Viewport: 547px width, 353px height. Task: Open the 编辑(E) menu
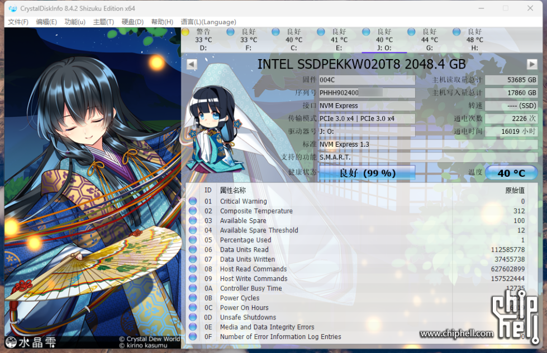[x=46, y=22]
